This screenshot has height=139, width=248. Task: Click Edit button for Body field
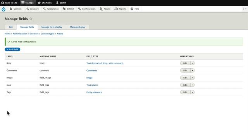pyautogui.click(x=185, y=63)
